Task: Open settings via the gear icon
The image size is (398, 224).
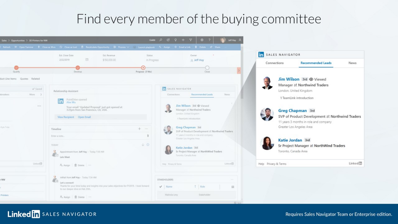Action: pos(202,40)
